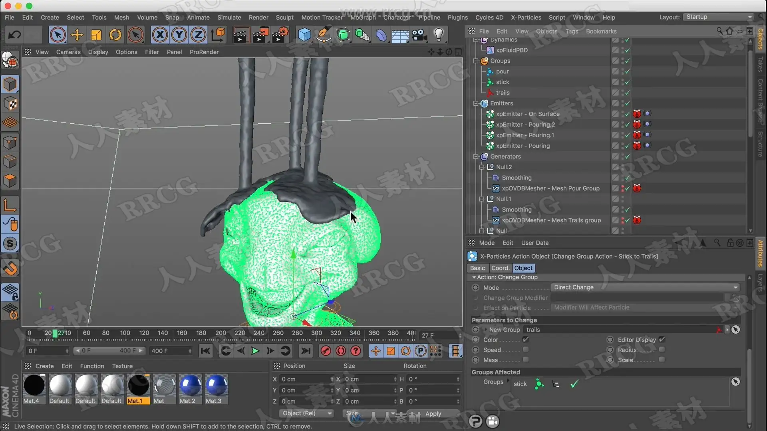Add a Cube primitive object

click(304, 35)
